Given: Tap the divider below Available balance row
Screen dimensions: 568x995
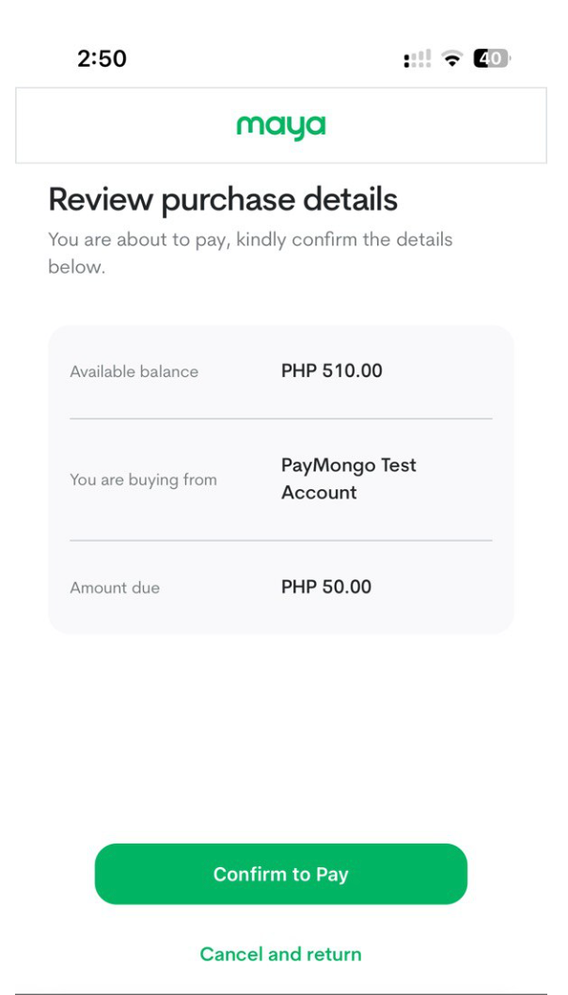Looking at the screenshot, I should coord(280,419).
